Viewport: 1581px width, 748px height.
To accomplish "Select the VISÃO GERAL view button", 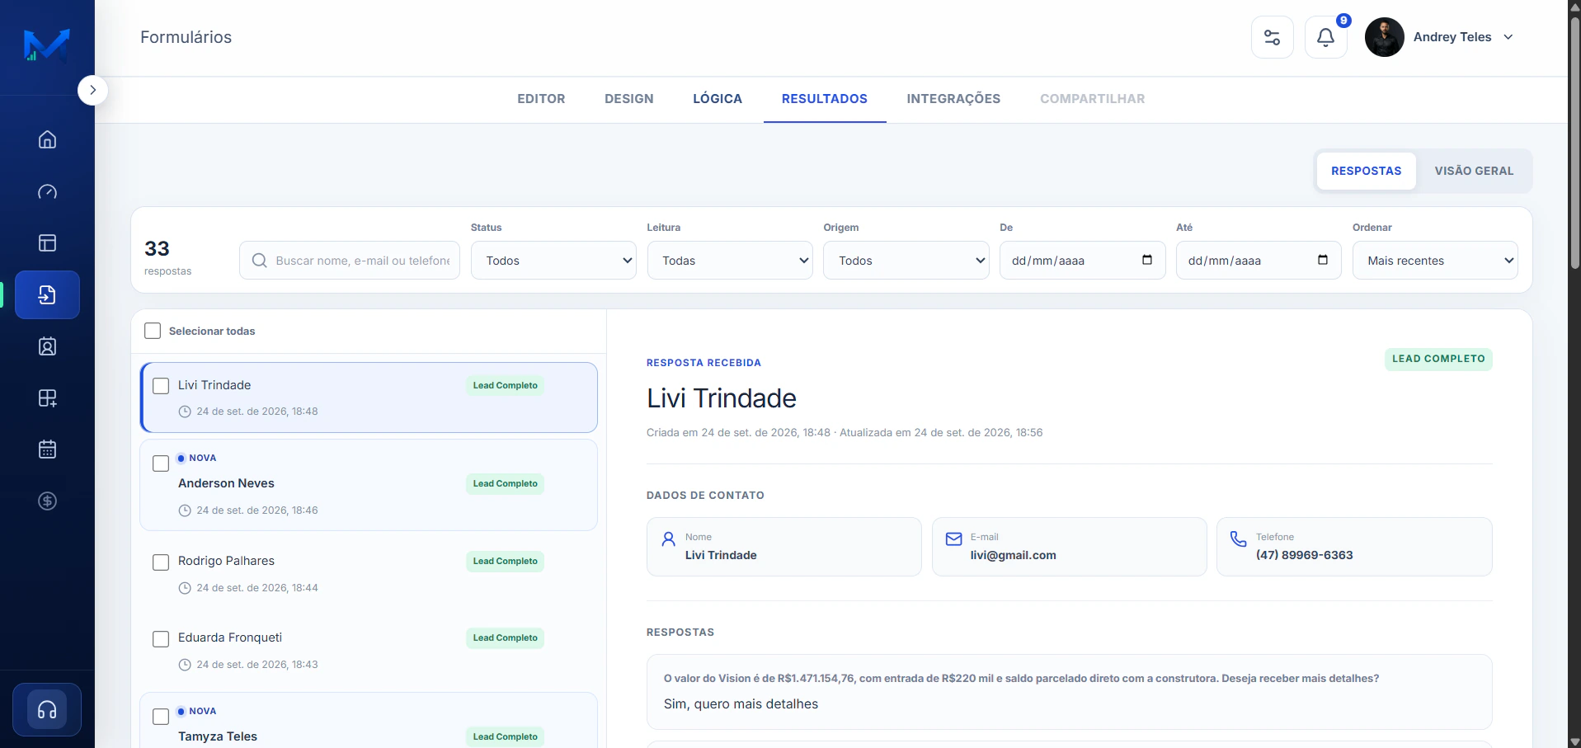I will 1474,171.
